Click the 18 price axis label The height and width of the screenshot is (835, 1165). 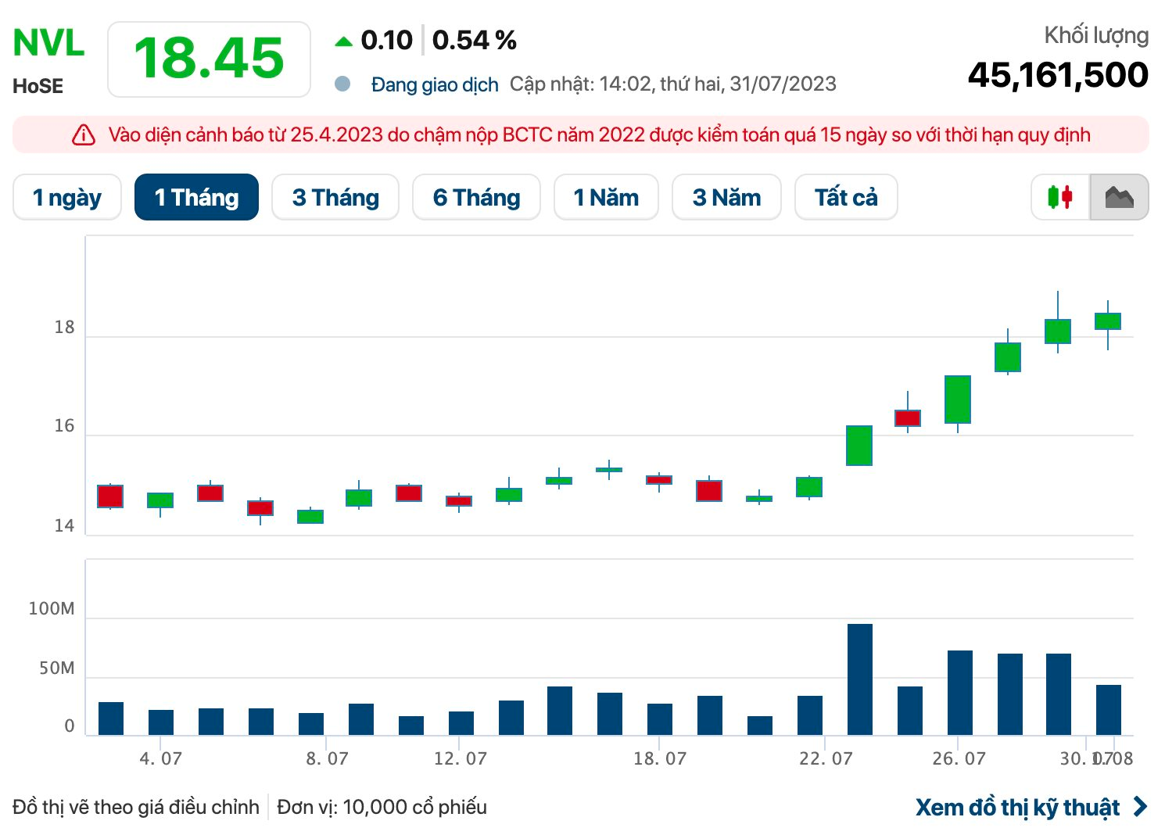click(x=65, y=328)
